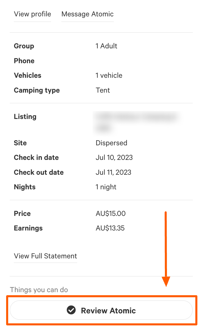Click the Dispersed site value

[x=111, y=143]
